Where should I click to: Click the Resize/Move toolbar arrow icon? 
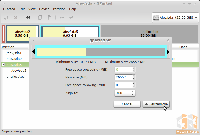tap(28, 17)
